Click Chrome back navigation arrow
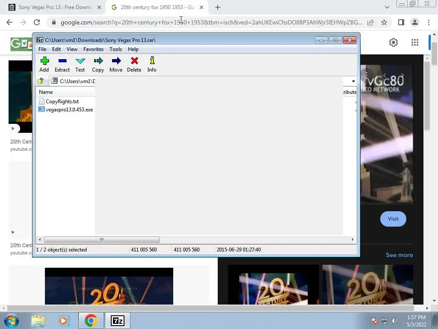The width and height of the screenshot is (438, 329). pyautogui.click(x=9, y=22)
